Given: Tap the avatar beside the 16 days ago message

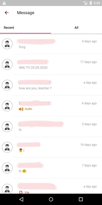Looking at the screenshot, I should coord(7,147).
